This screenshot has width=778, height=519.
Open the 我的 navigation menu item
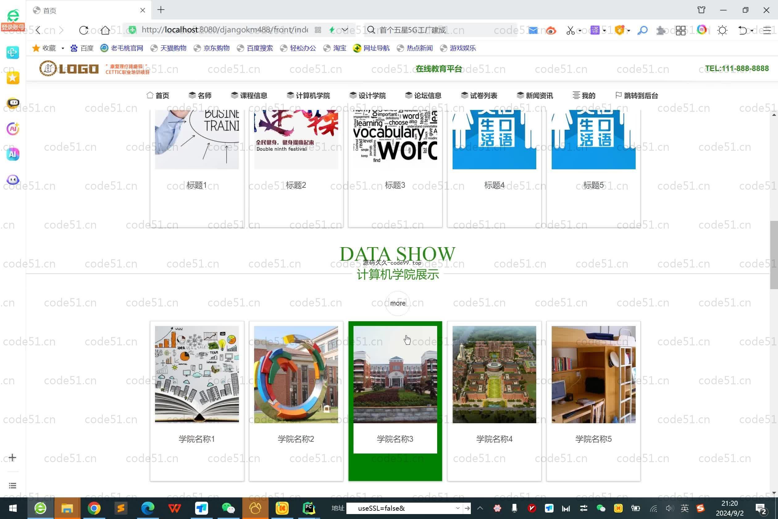coord(584,96)
